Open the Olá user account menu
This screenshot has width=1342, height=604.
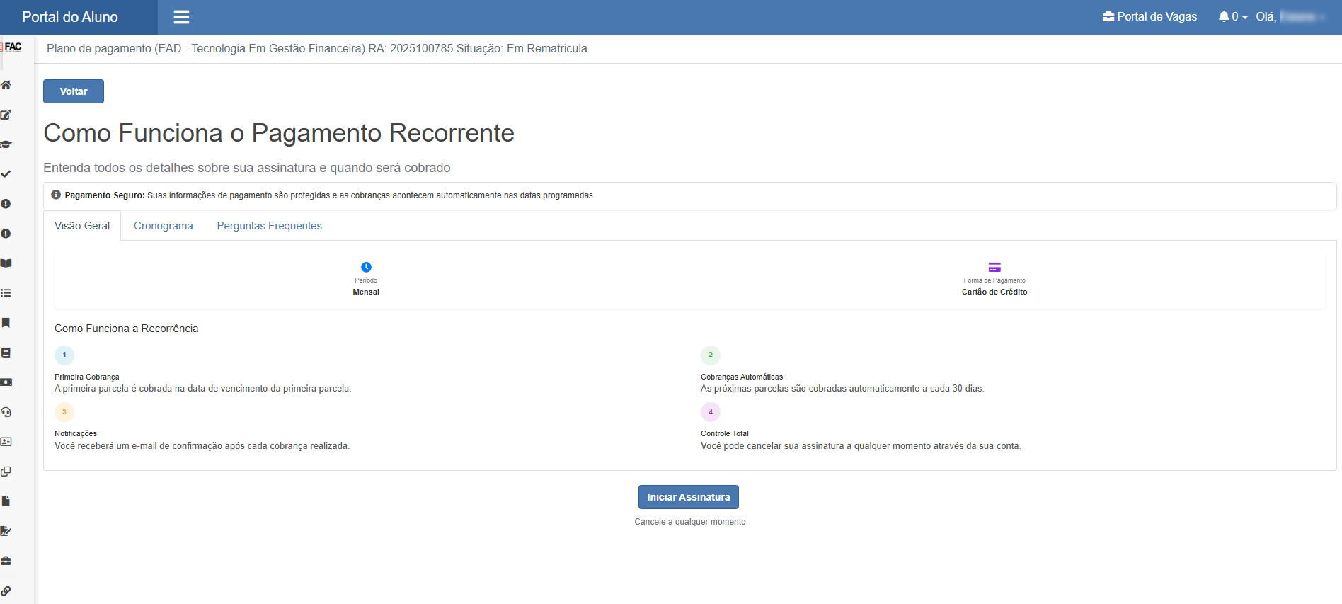(x=1290, y=17)
